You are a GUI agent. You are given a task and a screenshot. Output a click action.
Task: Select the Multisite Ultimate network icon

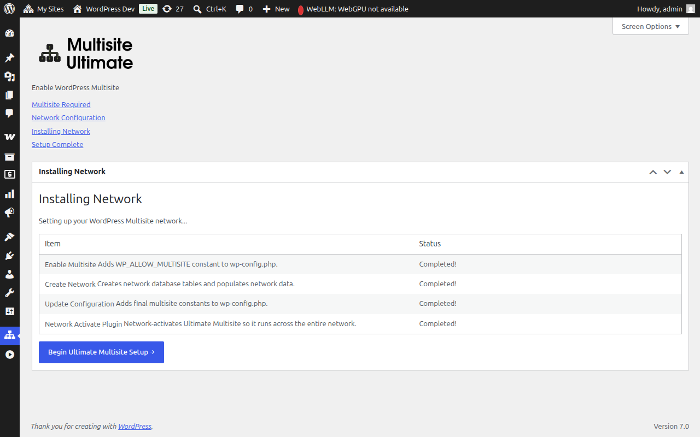click(x=9, y=335)
